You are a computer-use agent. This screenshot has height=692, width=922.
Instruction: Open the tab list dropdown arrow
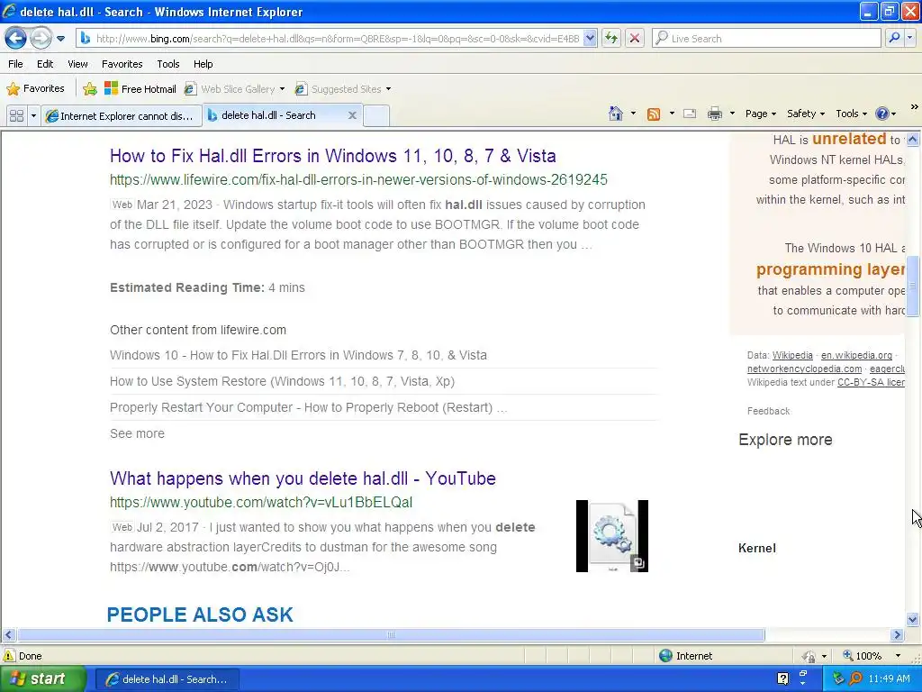coord(33,116)
